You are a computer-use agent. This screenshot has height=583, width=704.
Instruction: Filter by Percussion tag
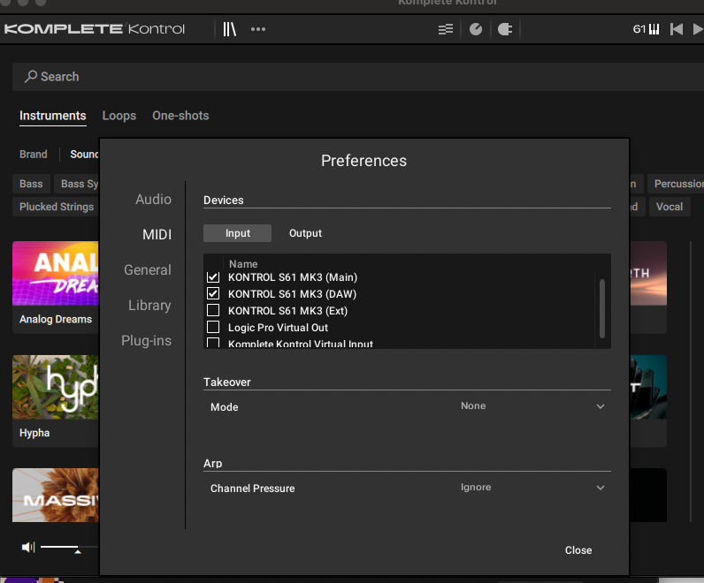pyautogui.click(x=677, y=184)
